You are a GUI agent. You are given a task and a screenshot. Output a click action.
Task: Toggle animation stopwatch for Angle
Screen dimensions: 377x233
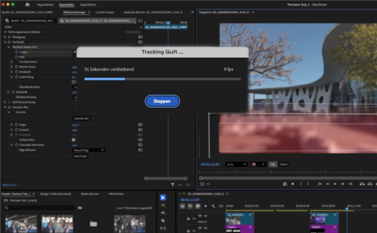click(16, 125)
